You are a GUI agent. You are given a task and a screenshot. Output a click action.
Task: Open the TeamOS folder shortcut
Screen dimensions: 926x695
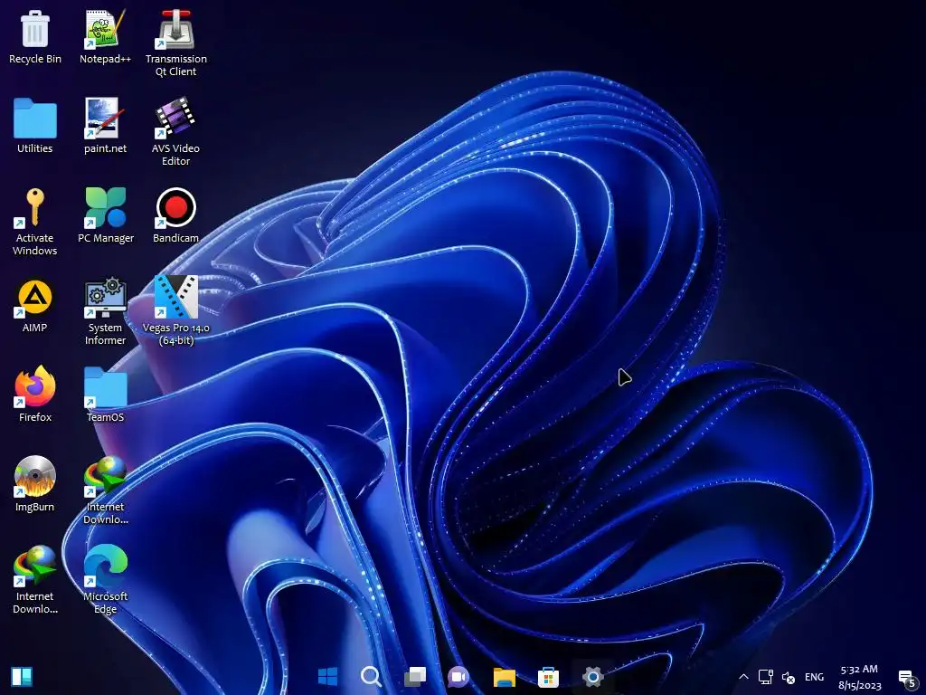click(105, 395)
